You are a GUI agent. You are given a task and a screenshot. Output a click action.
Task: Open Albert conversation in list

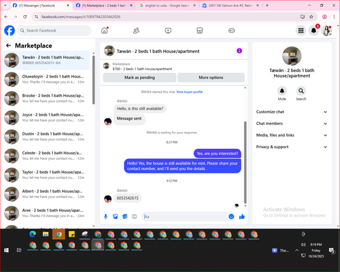46,194
